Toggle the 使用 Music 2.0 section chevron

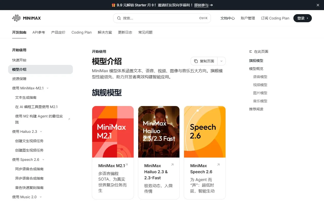pyautogui.click(x=40, y=197)
